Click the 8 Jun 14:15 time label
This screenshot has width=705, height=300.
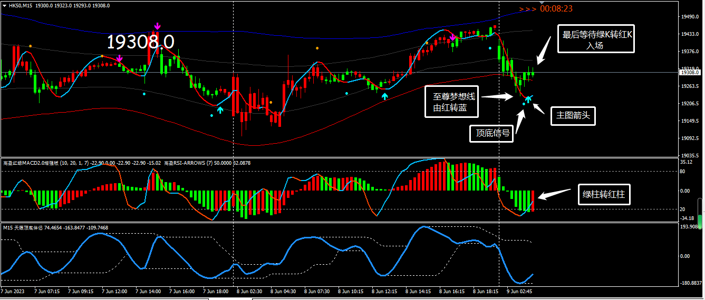[418, 291]
